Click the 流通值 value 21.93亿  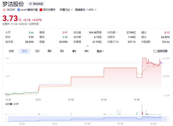pyautogui.click(x=97, y=42)
